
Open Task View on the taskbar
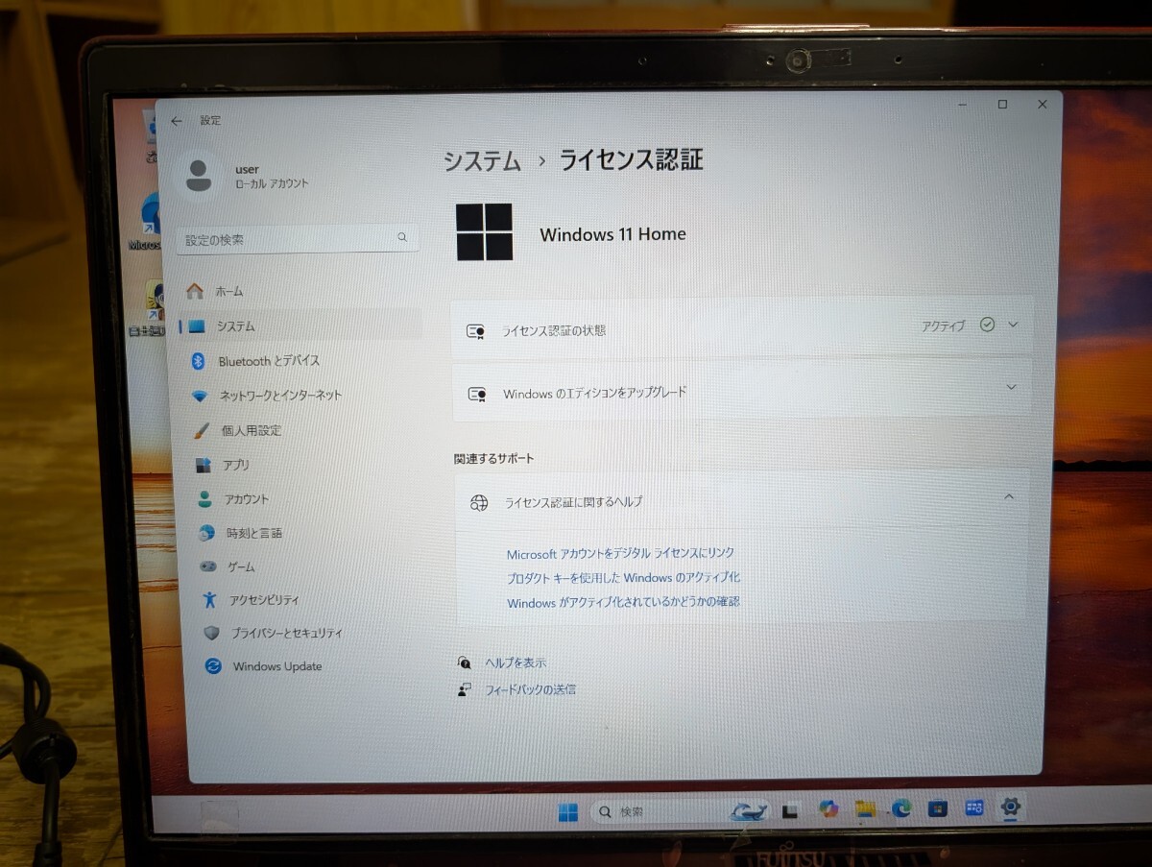(x=790, y=811)
